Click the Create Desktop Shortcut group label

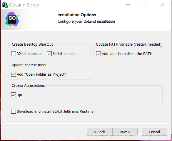tap(32, 44)
